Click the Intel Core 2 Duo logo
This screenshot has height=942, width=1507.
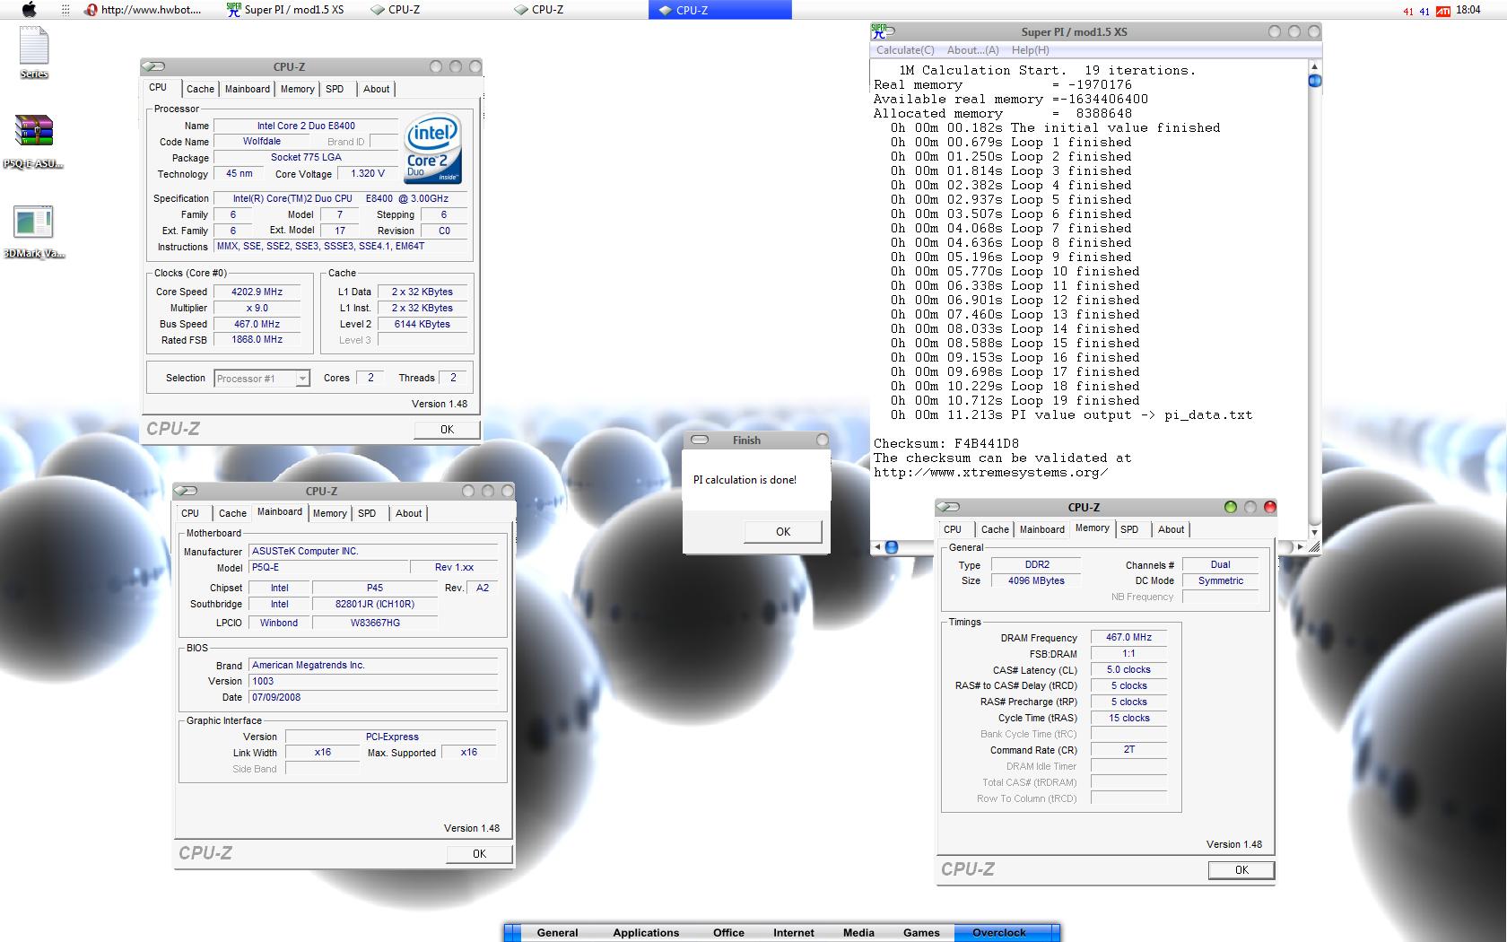pos(433,148)
